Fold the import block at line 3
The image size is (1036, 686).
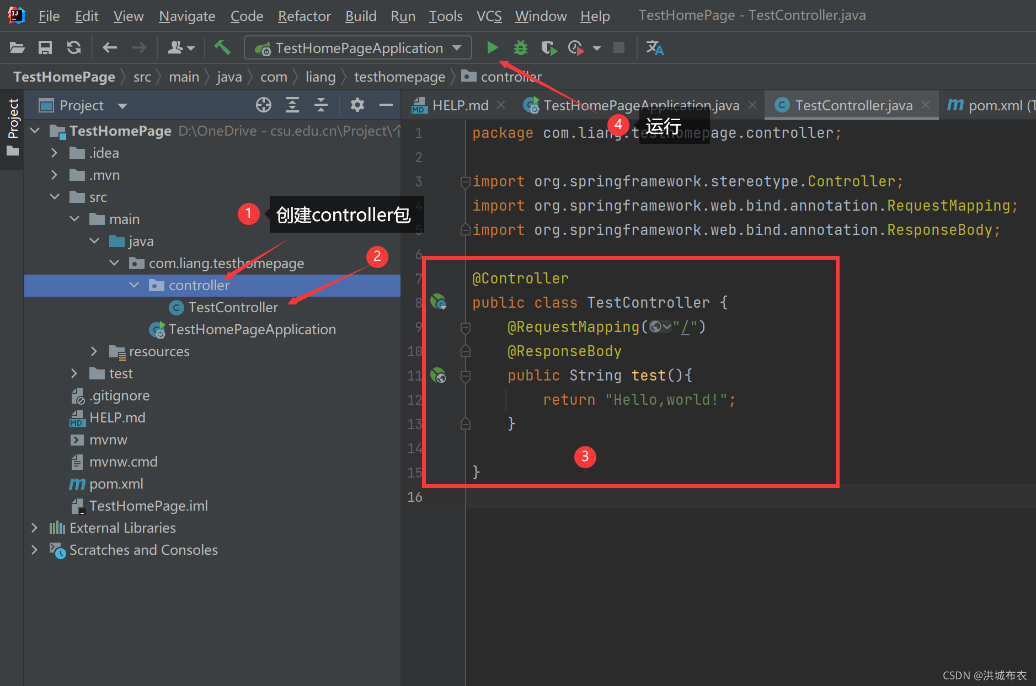coord(466,181)
